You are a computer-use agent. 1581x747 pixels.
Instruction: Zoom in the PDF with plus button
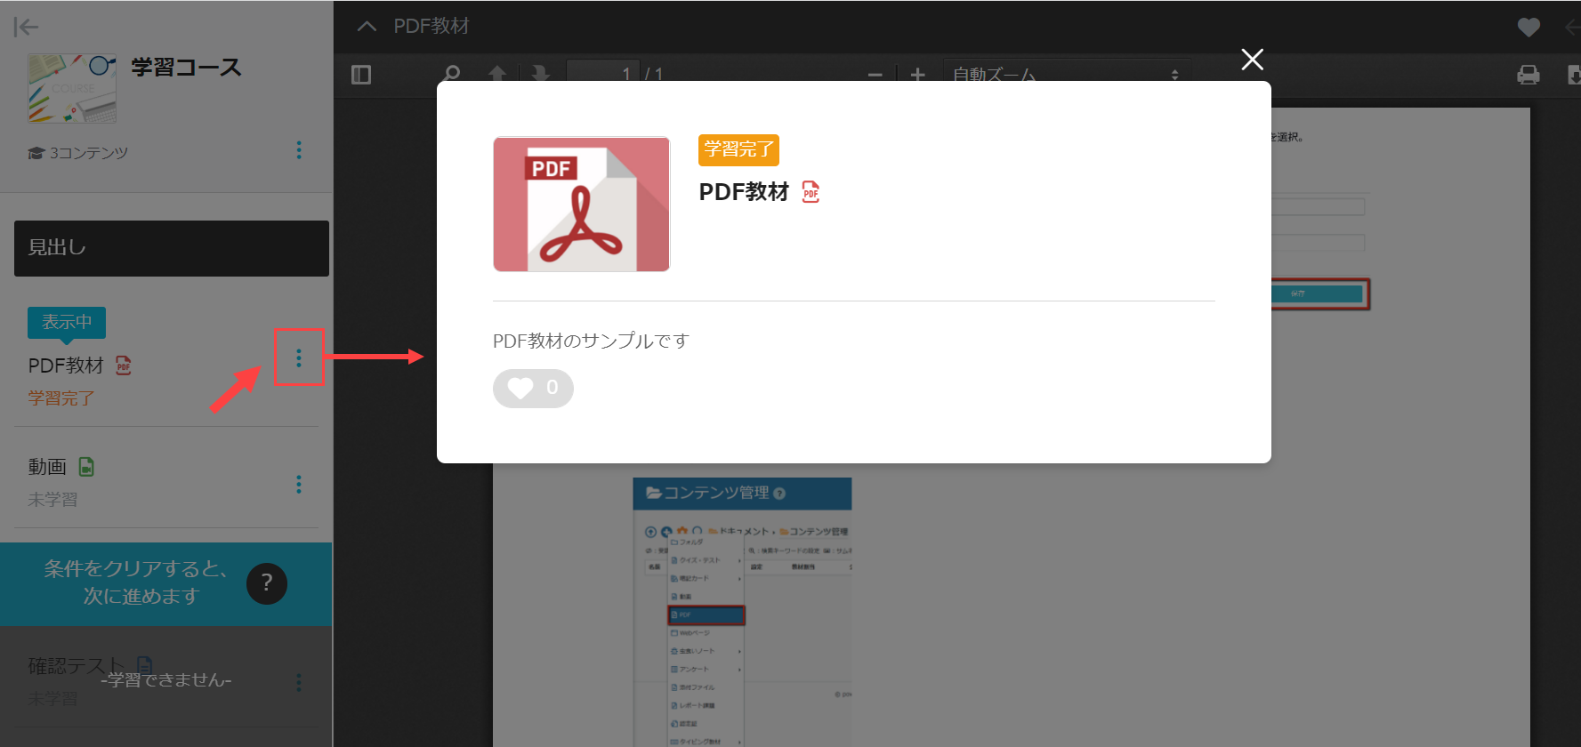tap(918, 75)
